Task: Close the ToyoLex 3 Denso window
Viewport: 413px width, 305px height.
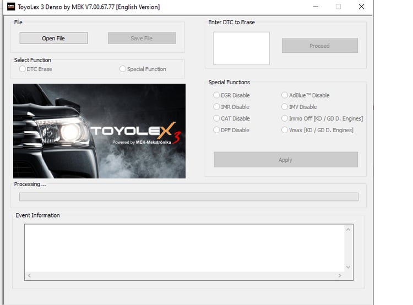Action: pos(361,7)
